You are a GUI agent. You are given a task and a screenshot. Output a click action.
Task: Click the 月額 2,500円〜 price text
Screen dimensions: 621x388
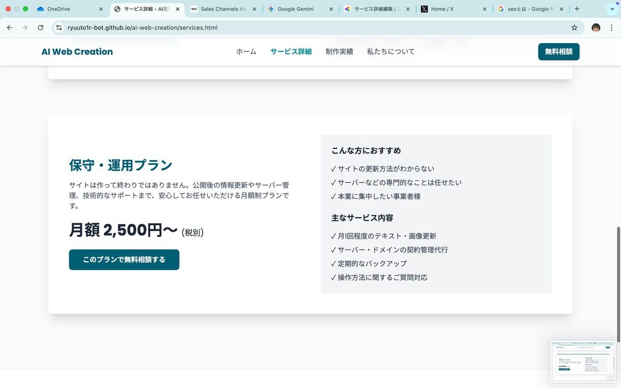click(x=123, y=230)
